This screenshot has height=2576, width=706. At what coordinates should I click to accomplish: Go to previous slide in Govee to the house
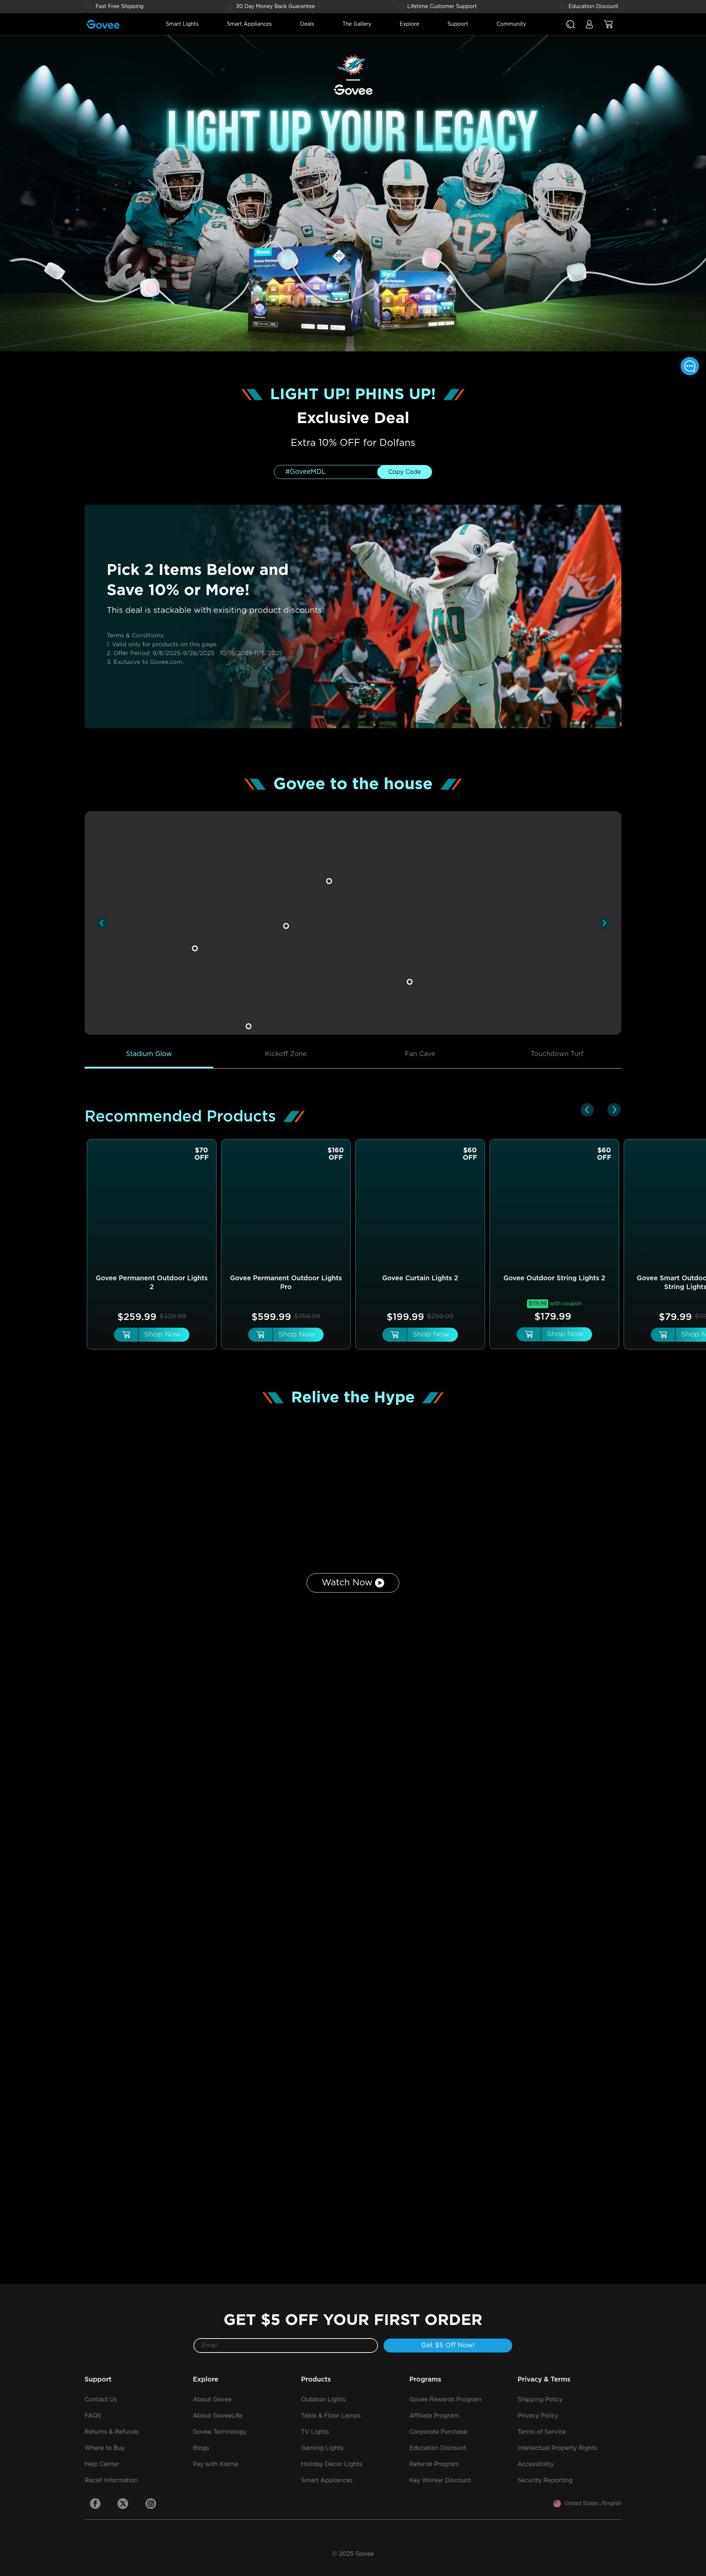pos(102,923)
